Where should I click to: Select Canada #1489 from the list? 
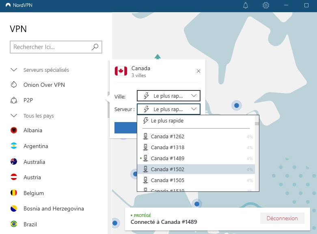click(x=196, y=158)
